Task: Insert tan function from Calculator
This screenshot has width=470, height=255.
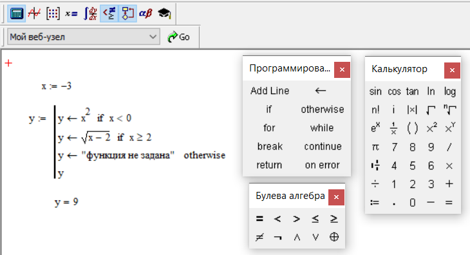Action: point(413,91)
